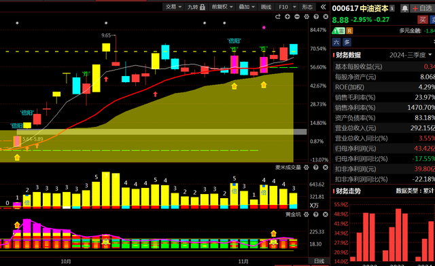The width and height of the screenshot is (435, 266).
Task: Close the 麦米成交量 indicator panel
Action: tap(326, 168)
